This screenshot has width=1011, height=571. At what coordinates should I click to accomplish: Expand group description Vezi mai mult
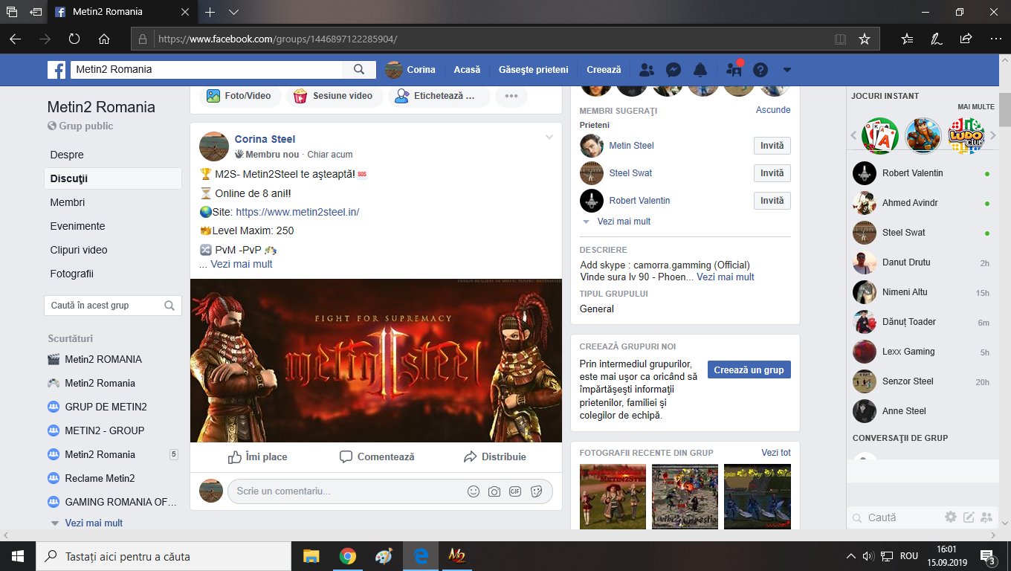(x=726, y=277)
